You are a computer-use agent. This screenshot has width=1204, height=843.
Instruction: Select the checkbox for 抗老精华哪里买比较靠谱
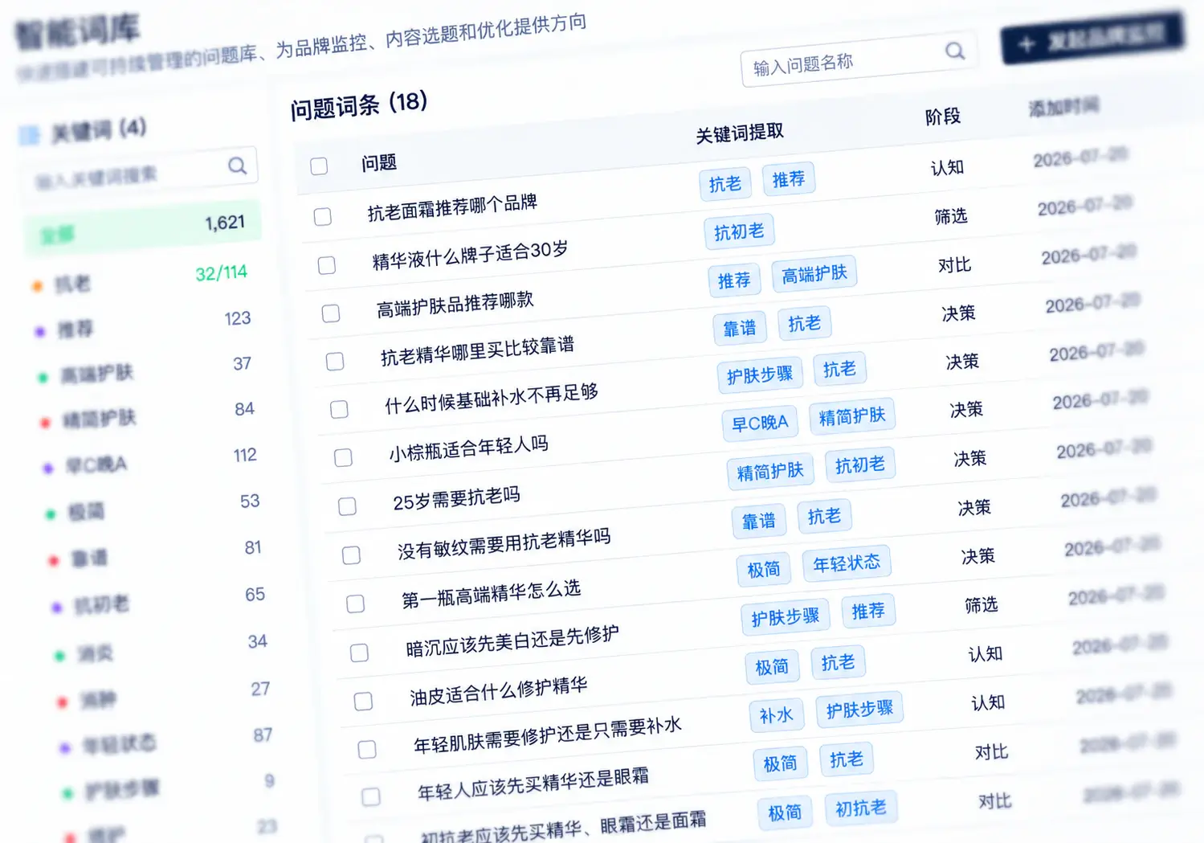click(x=335, y=362)
